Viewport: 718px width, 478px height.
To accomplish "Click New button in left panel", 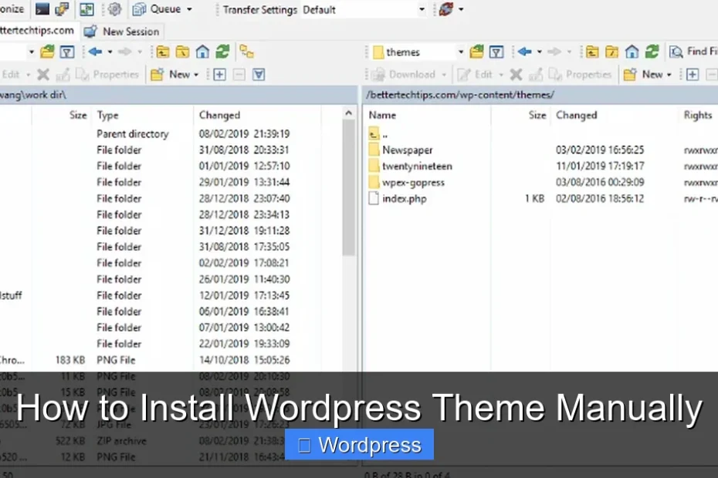I will (171, 74).
